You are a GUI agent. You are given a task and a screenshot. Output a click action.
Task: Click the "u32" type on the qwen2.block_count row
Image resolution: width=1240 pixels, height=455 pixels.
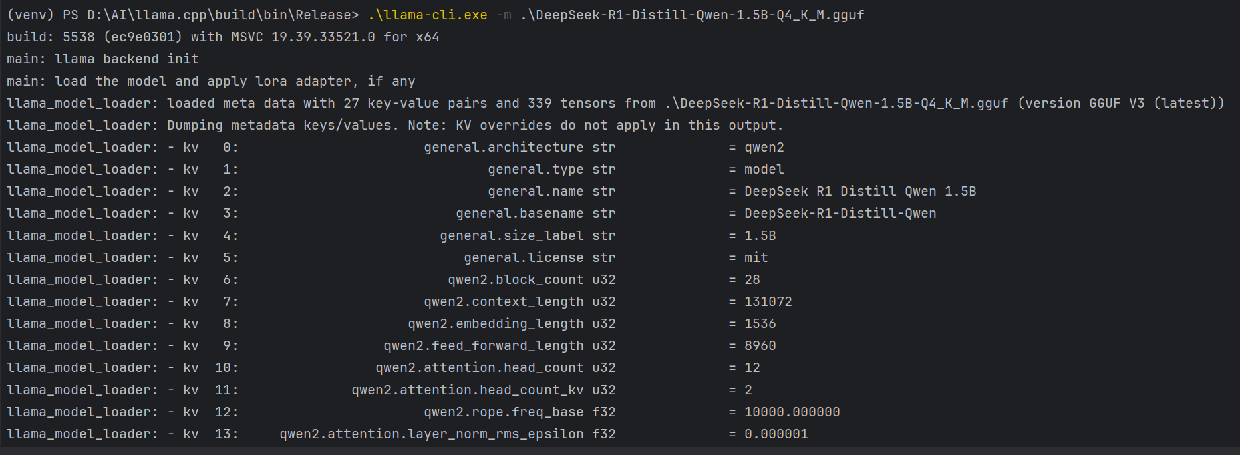click(x=604, y=279)
